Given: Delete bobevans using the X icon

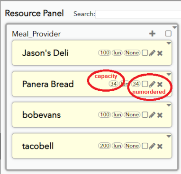Looking at the screenshot, I should point(160,115).
